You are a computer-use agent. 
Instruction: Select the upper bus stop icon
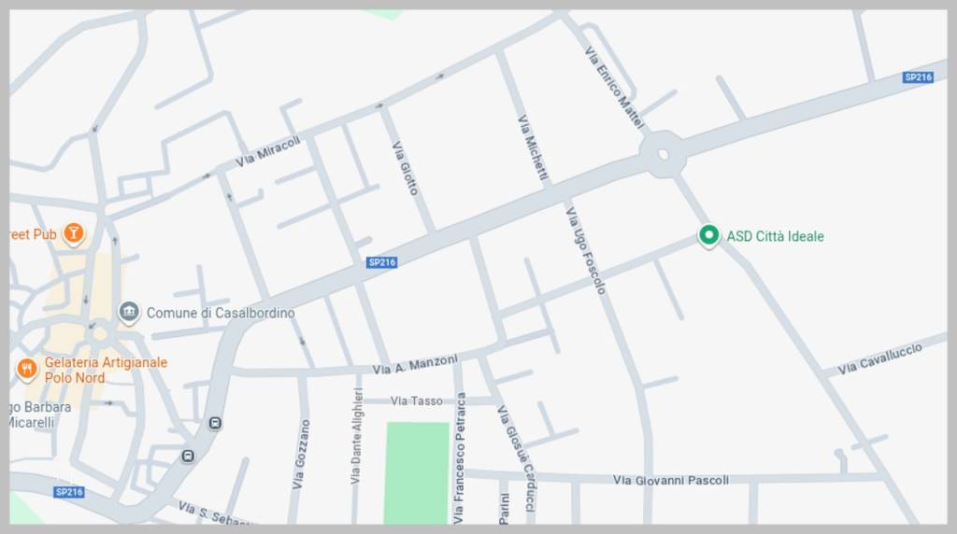click(x=215, y=423)
